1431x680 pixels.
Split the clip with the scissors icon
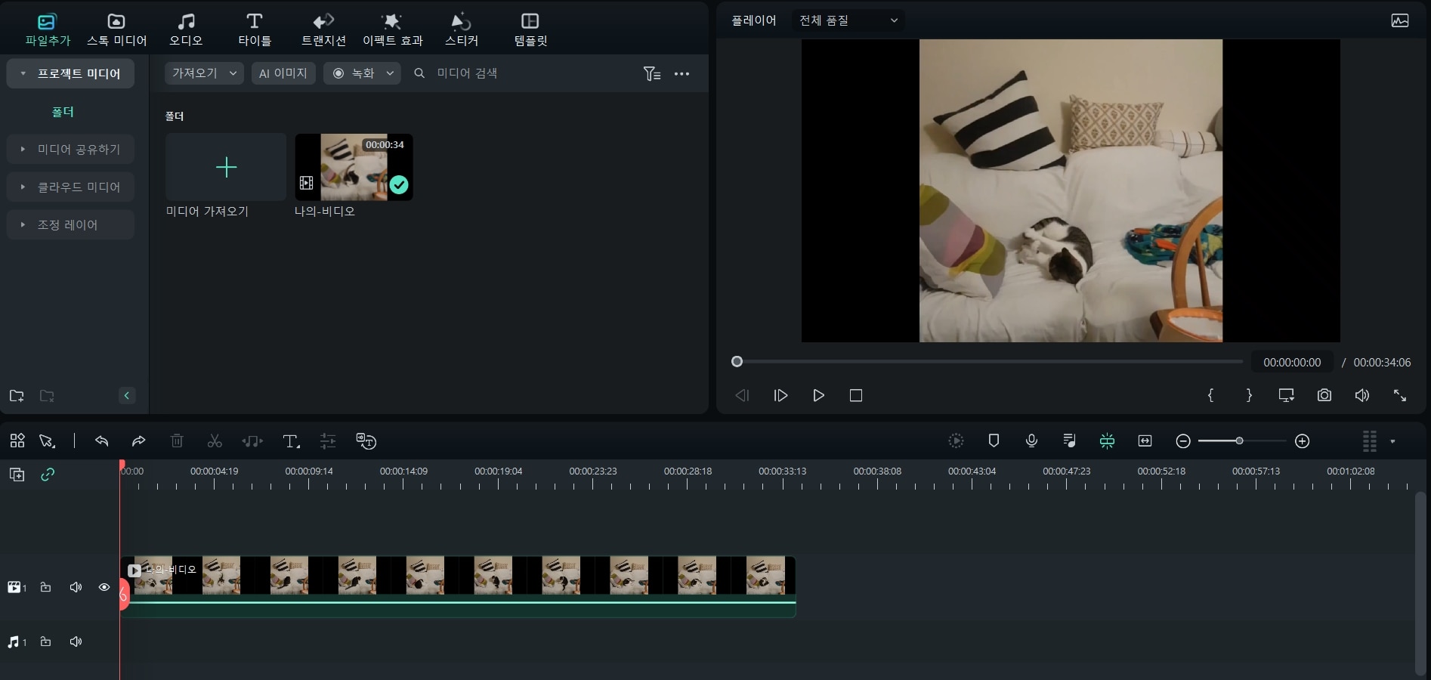coord(215,440)
